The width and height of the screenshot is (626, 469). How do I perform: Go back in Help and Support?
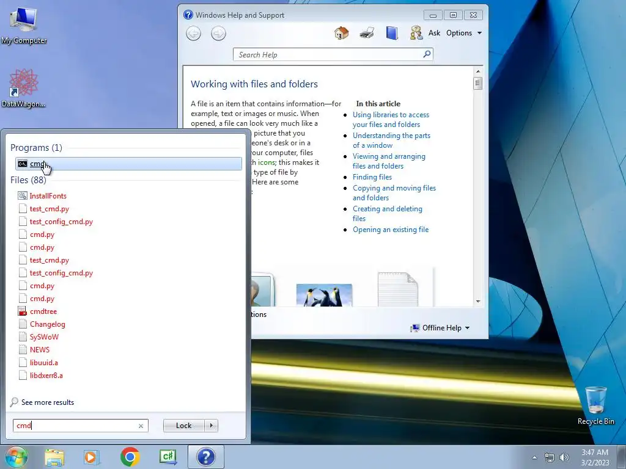coord(194,33)
